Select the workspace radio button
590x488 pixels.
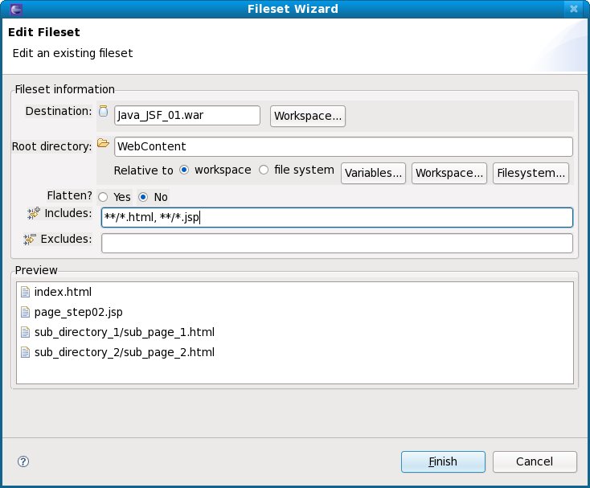184,170
